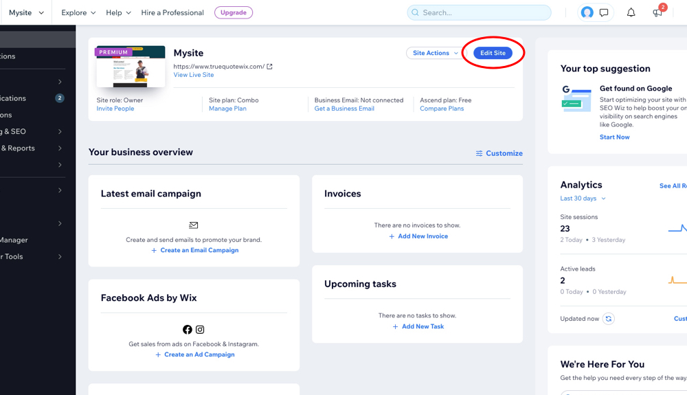Click inside the Search field

(479, 12)
